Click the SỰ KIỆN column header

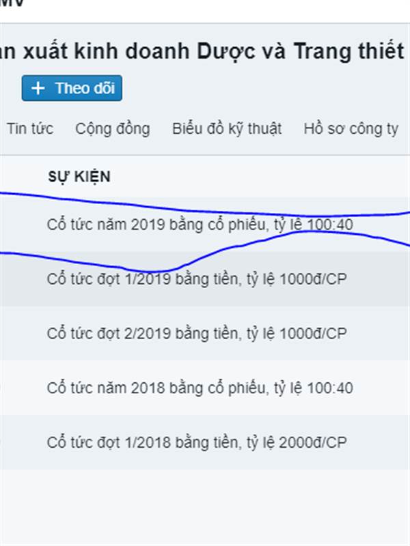tap(79, 177)
